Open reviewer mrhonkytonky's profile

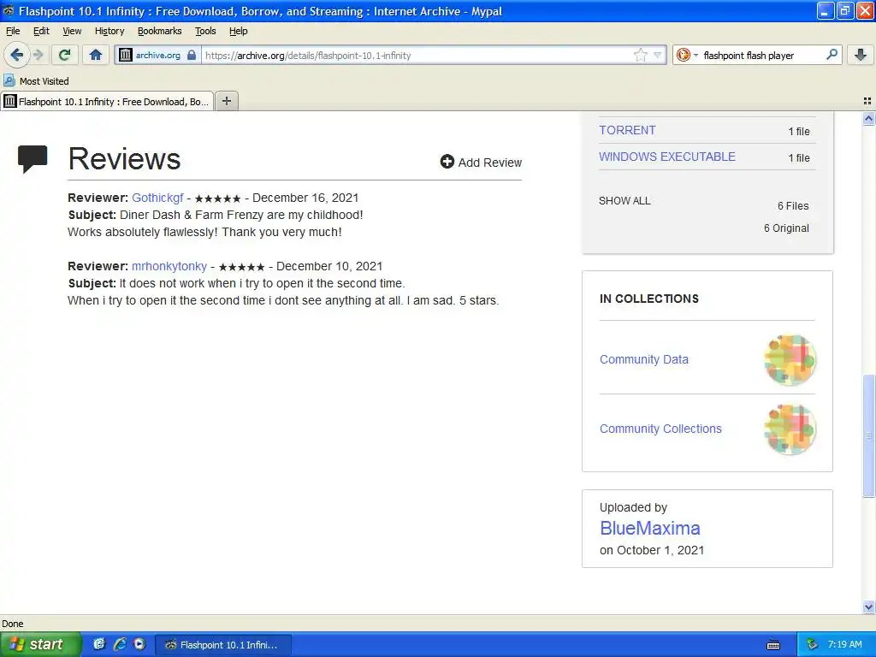pyautogui.click(x=169, y=267)
